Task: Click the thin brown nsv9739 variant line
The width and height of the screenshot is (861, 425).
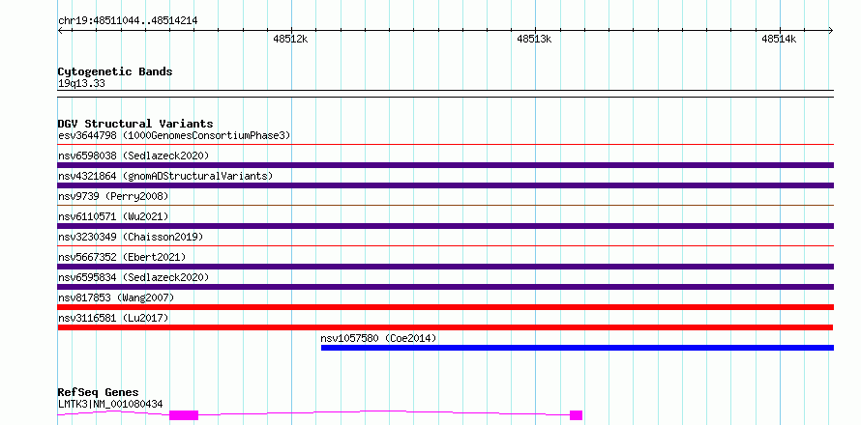Action: pos(446,206)
